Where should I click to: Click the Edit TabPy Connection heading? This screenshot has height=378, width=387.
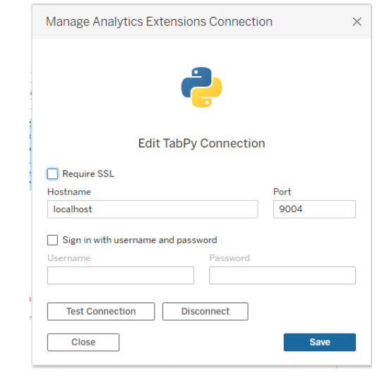click(x=201, y=143)
